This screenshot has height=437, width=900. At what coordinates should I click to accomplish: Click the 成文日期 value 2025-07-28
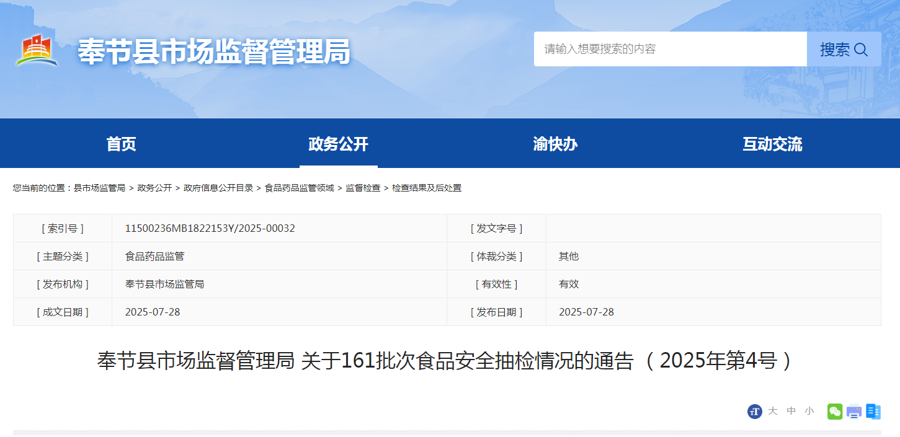(153, 312)
